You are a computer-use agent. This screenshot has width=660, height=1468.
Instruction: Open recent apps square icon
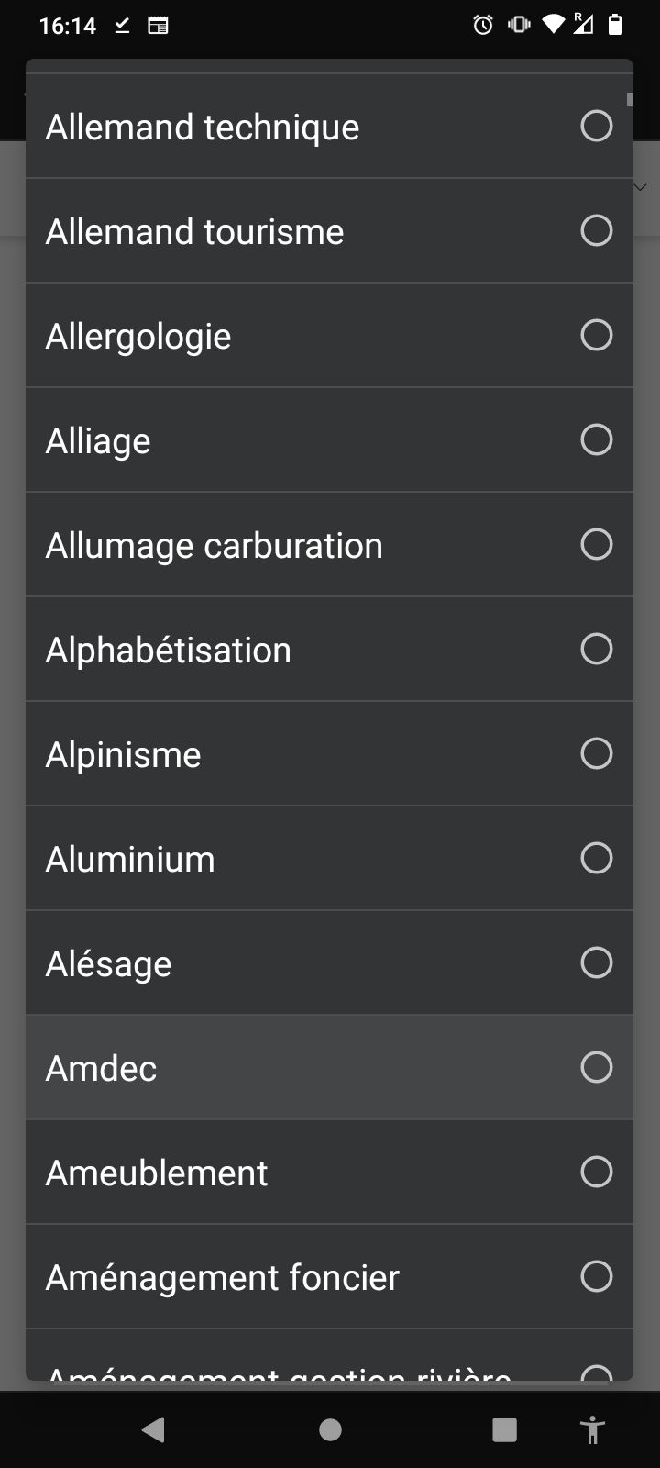pos(504,1429)
